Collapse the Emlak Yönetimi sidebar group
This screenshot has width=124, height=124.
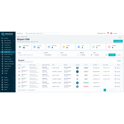[x=14, y=41]
